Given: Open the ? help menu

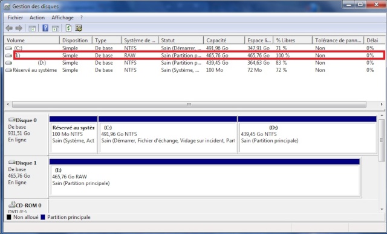Looking at the screenshot, I should click(82, 18).
